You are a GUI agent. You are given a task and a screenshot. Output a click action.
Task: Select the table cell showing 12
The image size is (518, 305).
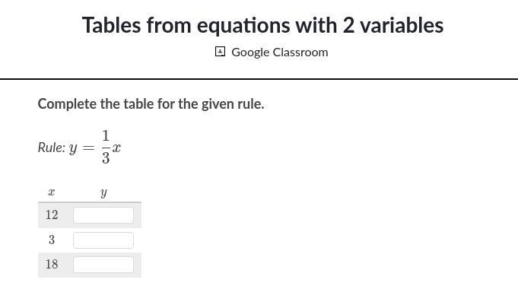click(x=52, y=214)
